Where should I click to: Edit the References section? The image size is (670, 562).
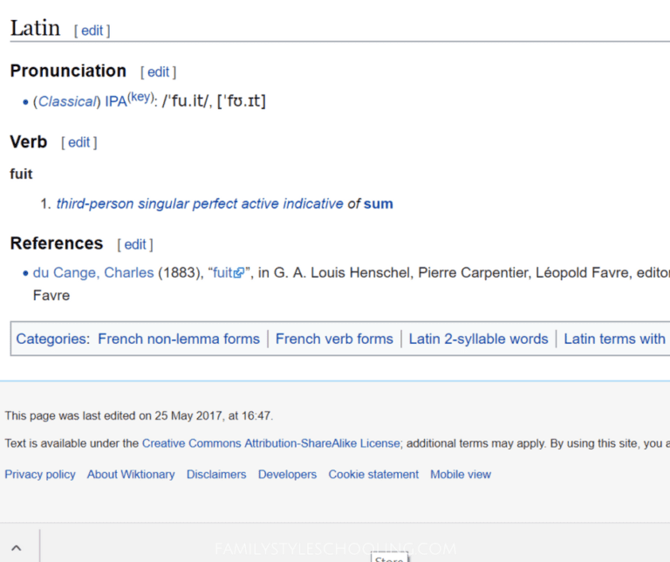pyautogui.click(x=135, y=244)
